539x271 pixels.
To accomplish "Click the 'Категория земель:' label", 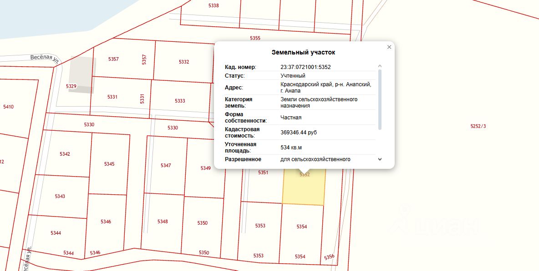I will click(x=239, y=103).
